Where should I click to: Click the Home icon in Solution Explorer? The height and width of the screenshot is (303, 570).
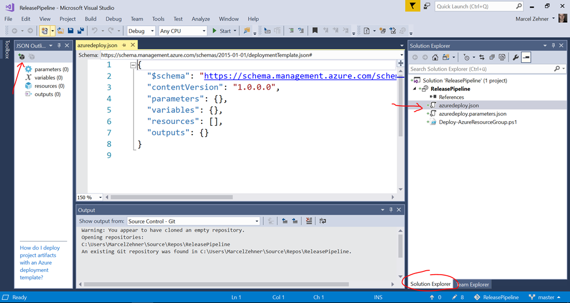[436, 57]
